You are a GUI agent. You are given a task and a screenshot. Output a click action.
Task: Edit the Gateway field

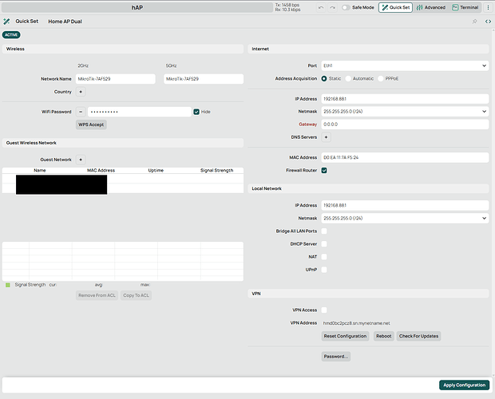click(405, 124)
